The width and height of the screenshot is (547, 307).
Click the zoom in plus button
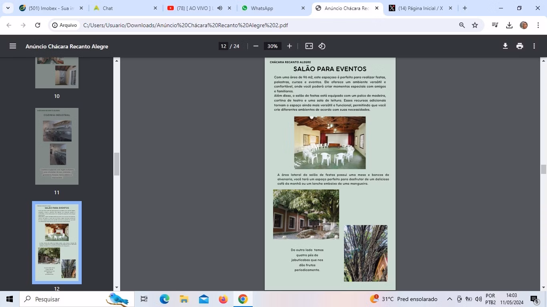coord(290,46)
